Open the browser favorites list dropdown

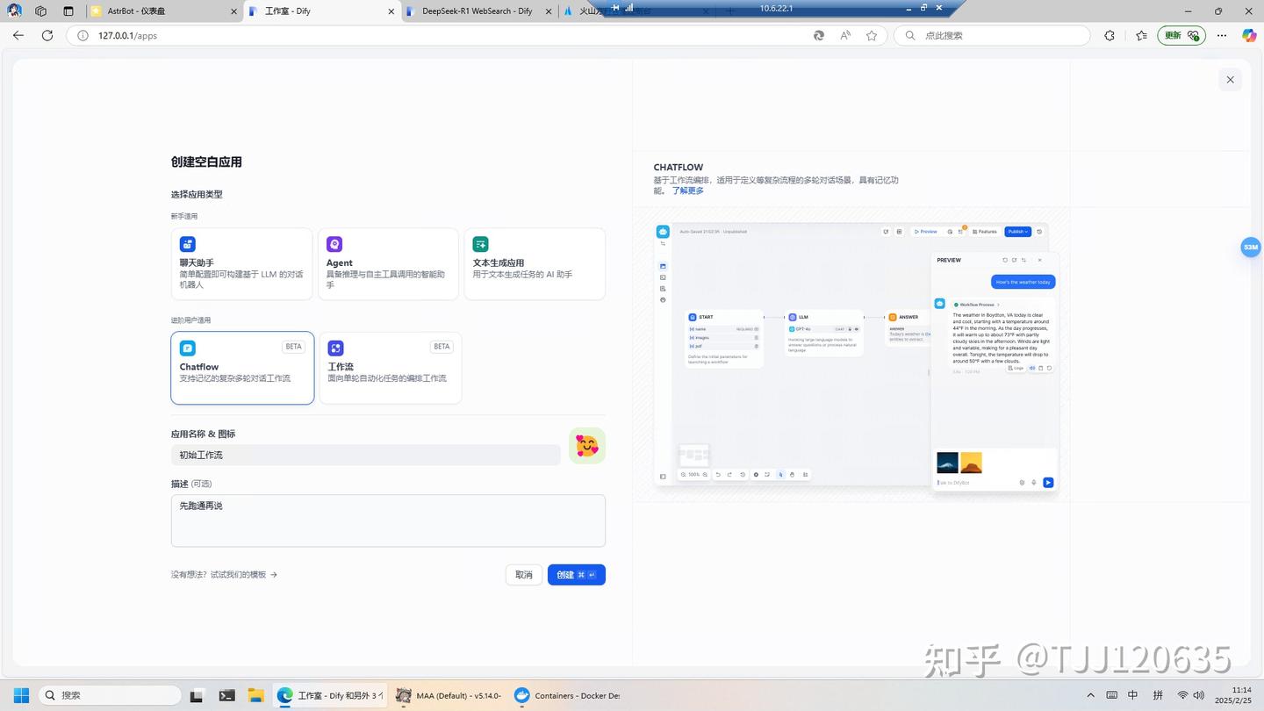coord(1140,35)
